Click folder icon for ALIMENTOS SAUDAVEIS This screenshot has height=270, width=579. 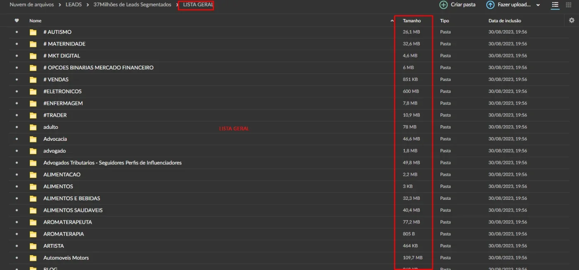pos(33,211)
